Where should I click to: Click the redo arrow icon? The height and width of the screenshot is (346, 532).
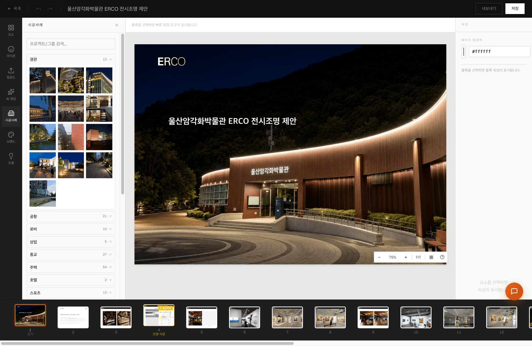(50, 9)
